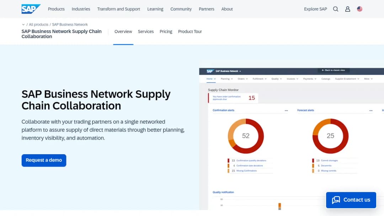Click the product title next to Overview tab
Screen dimensions: 384x216
(x=62, y=34)
